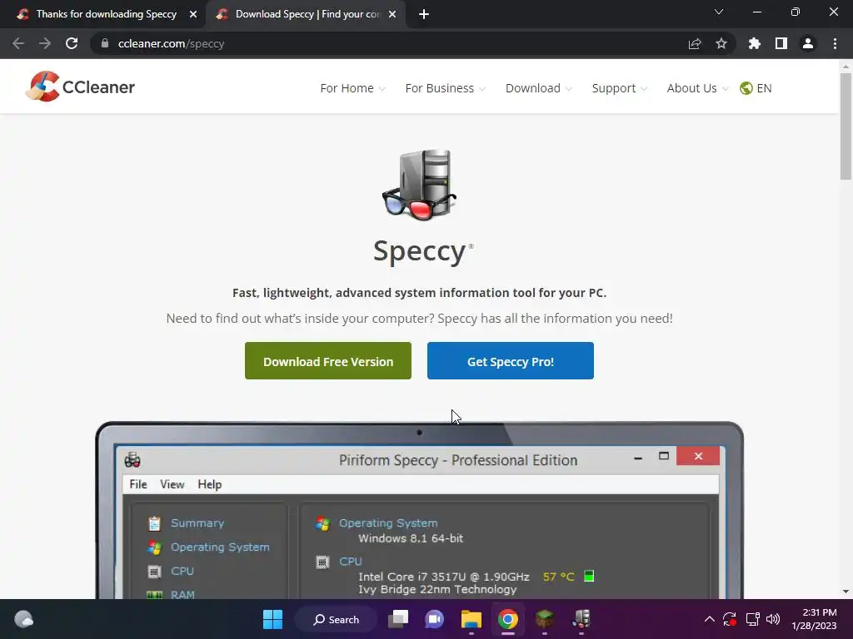853x639 pixels.
Task: Expand the For Business menu
Action: tap(445, 88)
